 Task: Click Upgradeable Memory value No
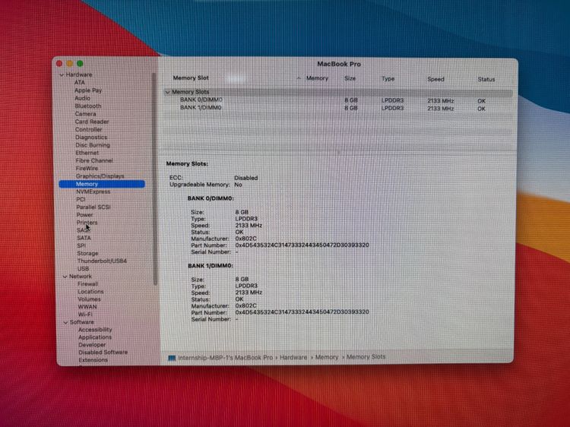click(x=238, y=185)
